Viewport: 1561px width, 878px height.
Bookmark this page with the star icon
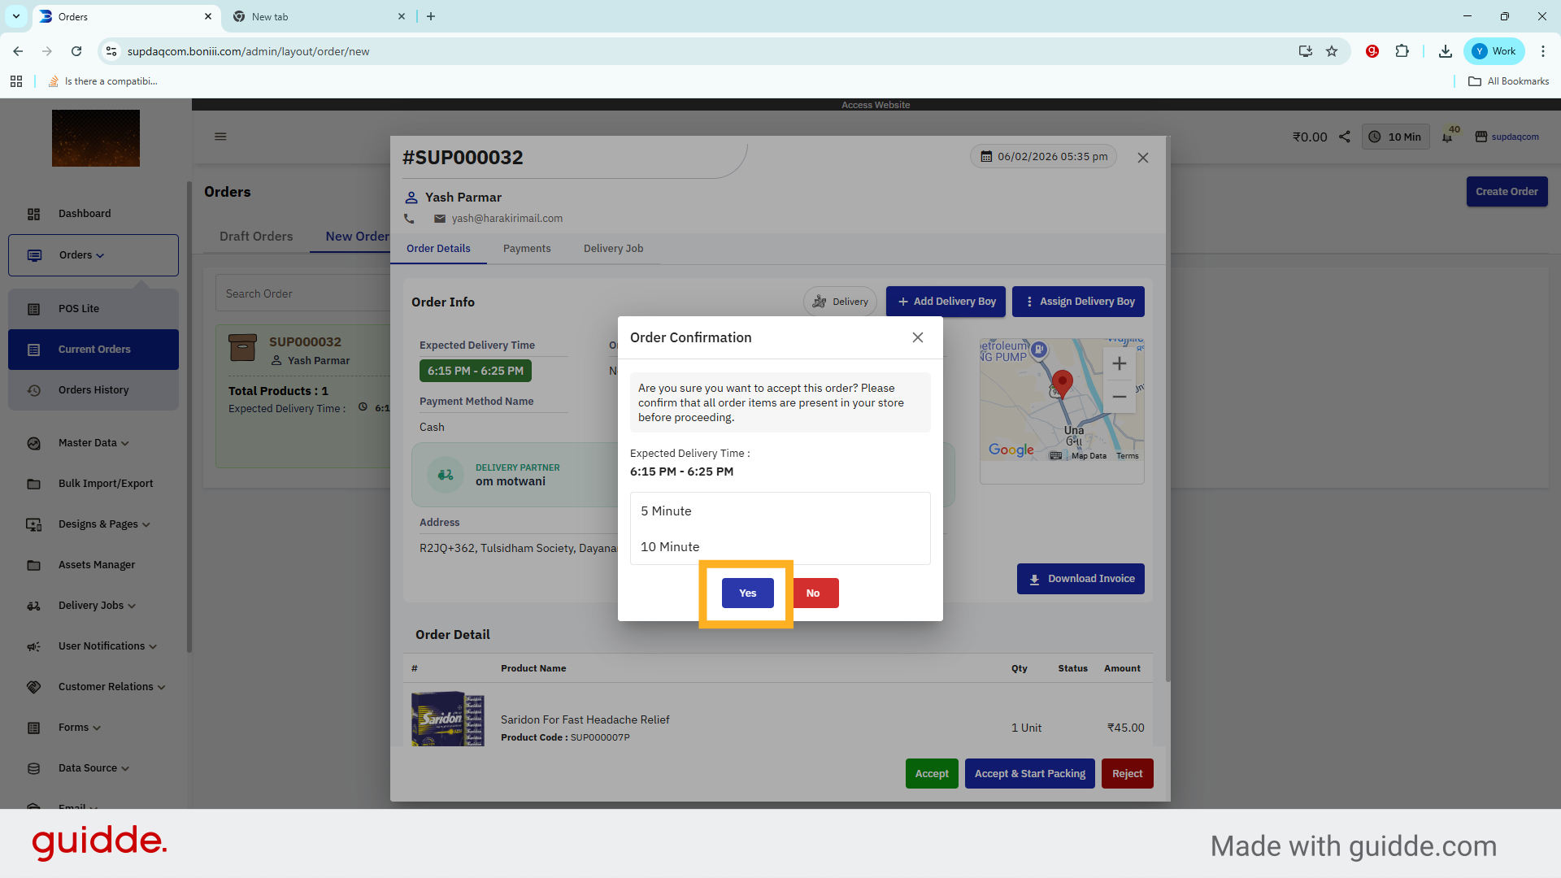(1332, 51)
